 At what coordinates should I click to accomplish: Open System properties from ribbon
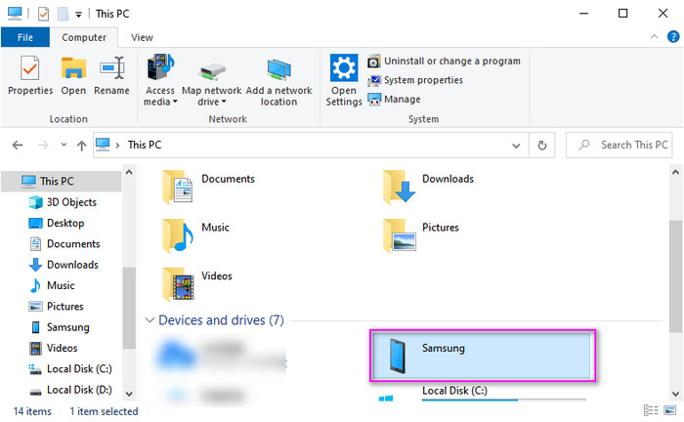click(415, 80)
